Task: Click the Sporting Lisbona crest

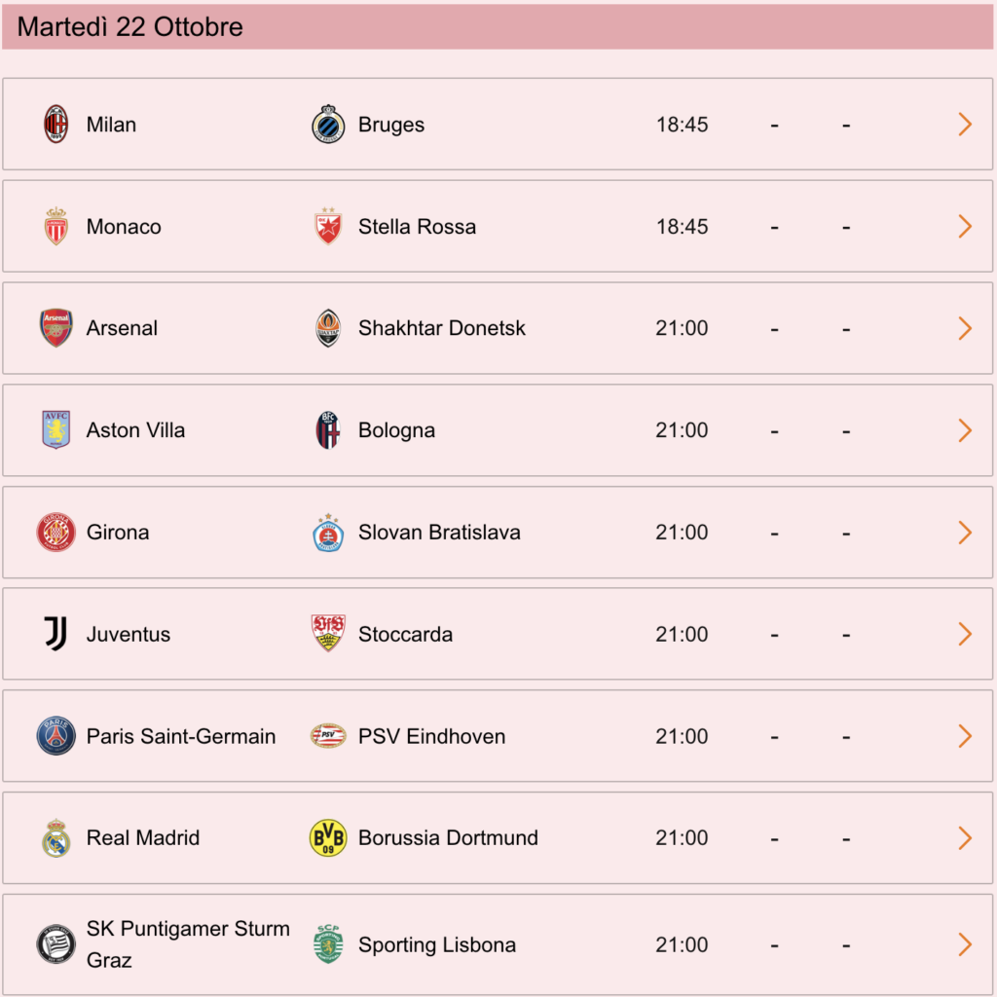Action: [328, 944]
